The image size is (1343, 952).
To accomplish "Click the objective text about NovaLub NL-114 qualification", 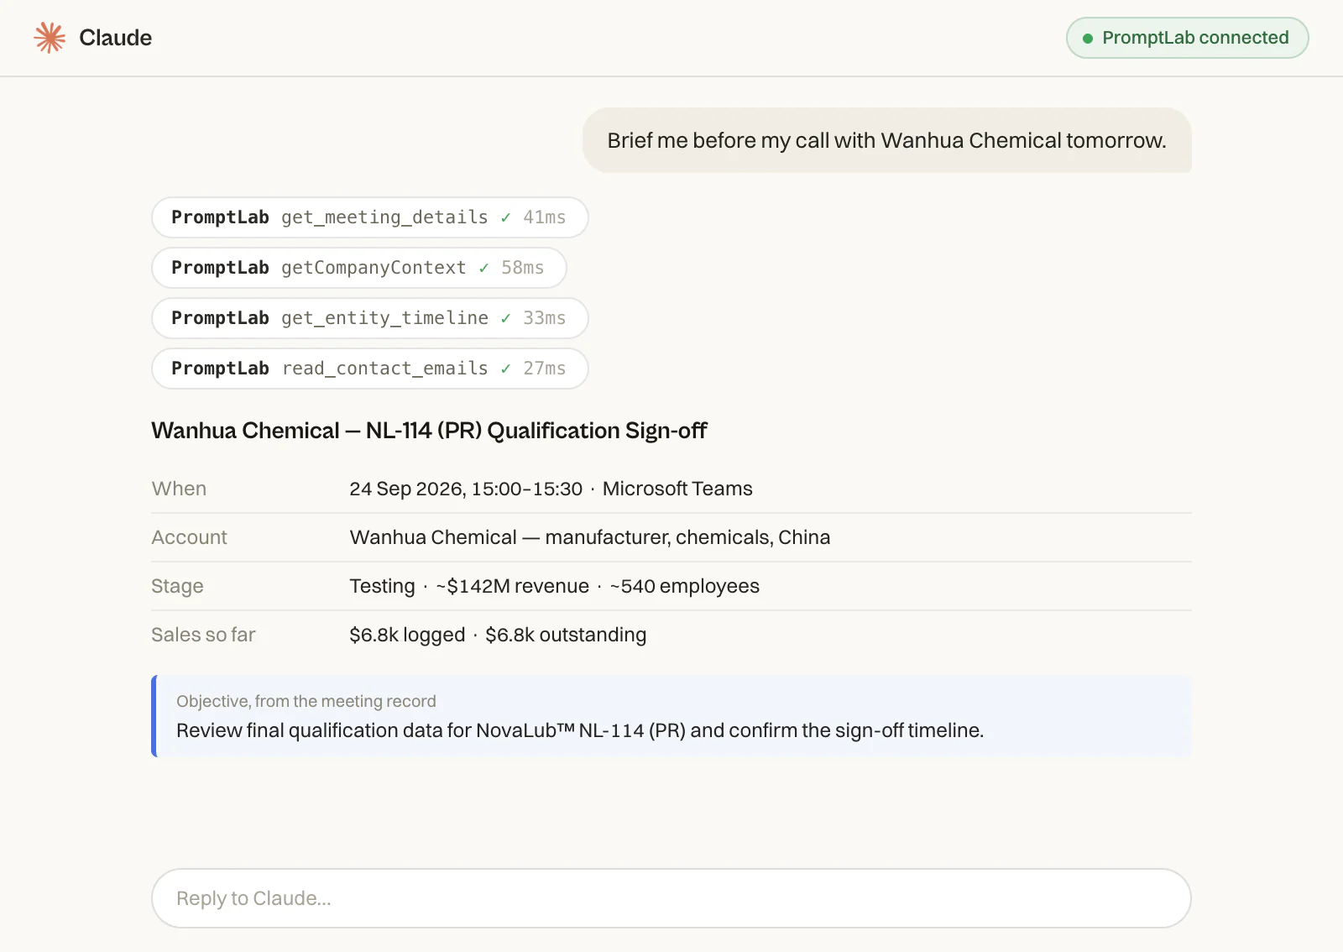I will click(580, 730).
